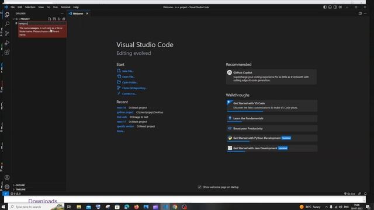Screen dimensions: 374x210
Task: Split the editor to the right
Action: tap(360, 13)
